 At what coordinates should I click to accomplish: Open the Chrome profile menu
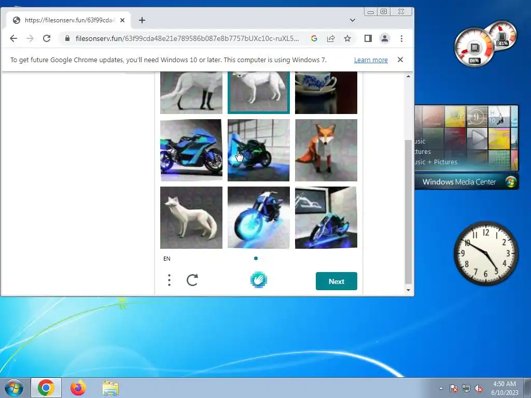[385, 38]
